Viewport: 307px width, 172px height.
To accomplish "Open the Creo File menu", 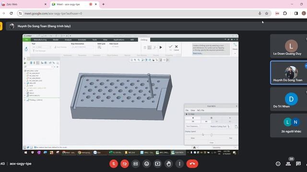I will 26,40.
